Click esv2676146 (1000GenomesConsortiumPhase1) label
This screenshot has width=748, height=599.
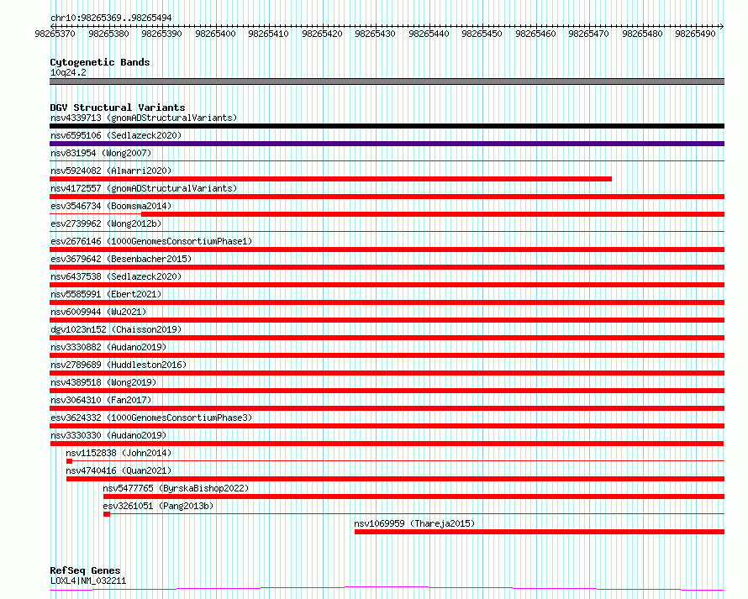pyautogui.click(x=151, y=241)
